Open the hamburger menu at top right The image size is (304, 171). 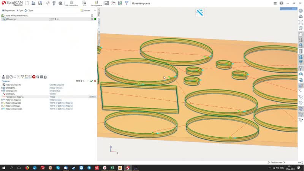pos(275,3)
